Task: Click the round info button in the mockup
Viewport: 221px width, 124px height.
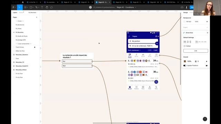Action: [x=156, y=82]
